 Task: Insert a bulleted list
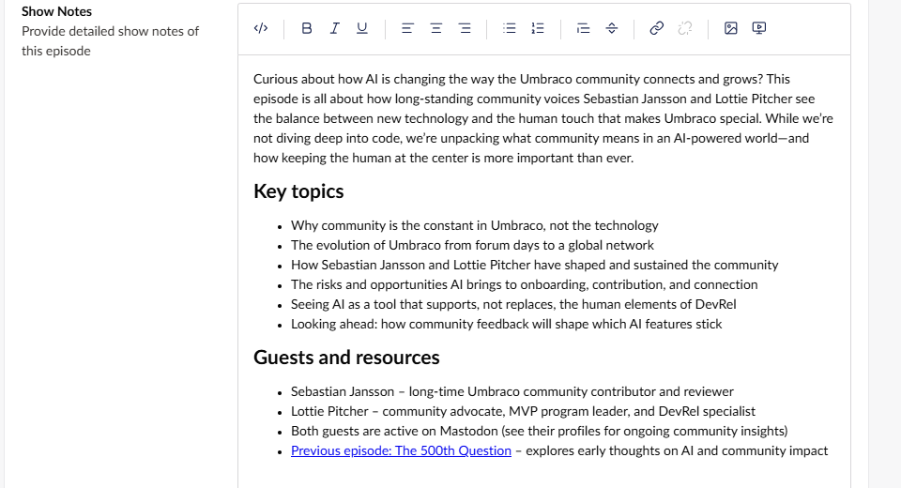[x=509, y=28]
